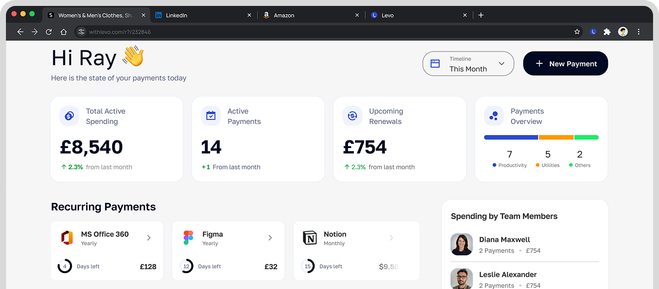Click the 15 days left progress ring
This screenshot has width=659, height=289.
click(308, 266)
